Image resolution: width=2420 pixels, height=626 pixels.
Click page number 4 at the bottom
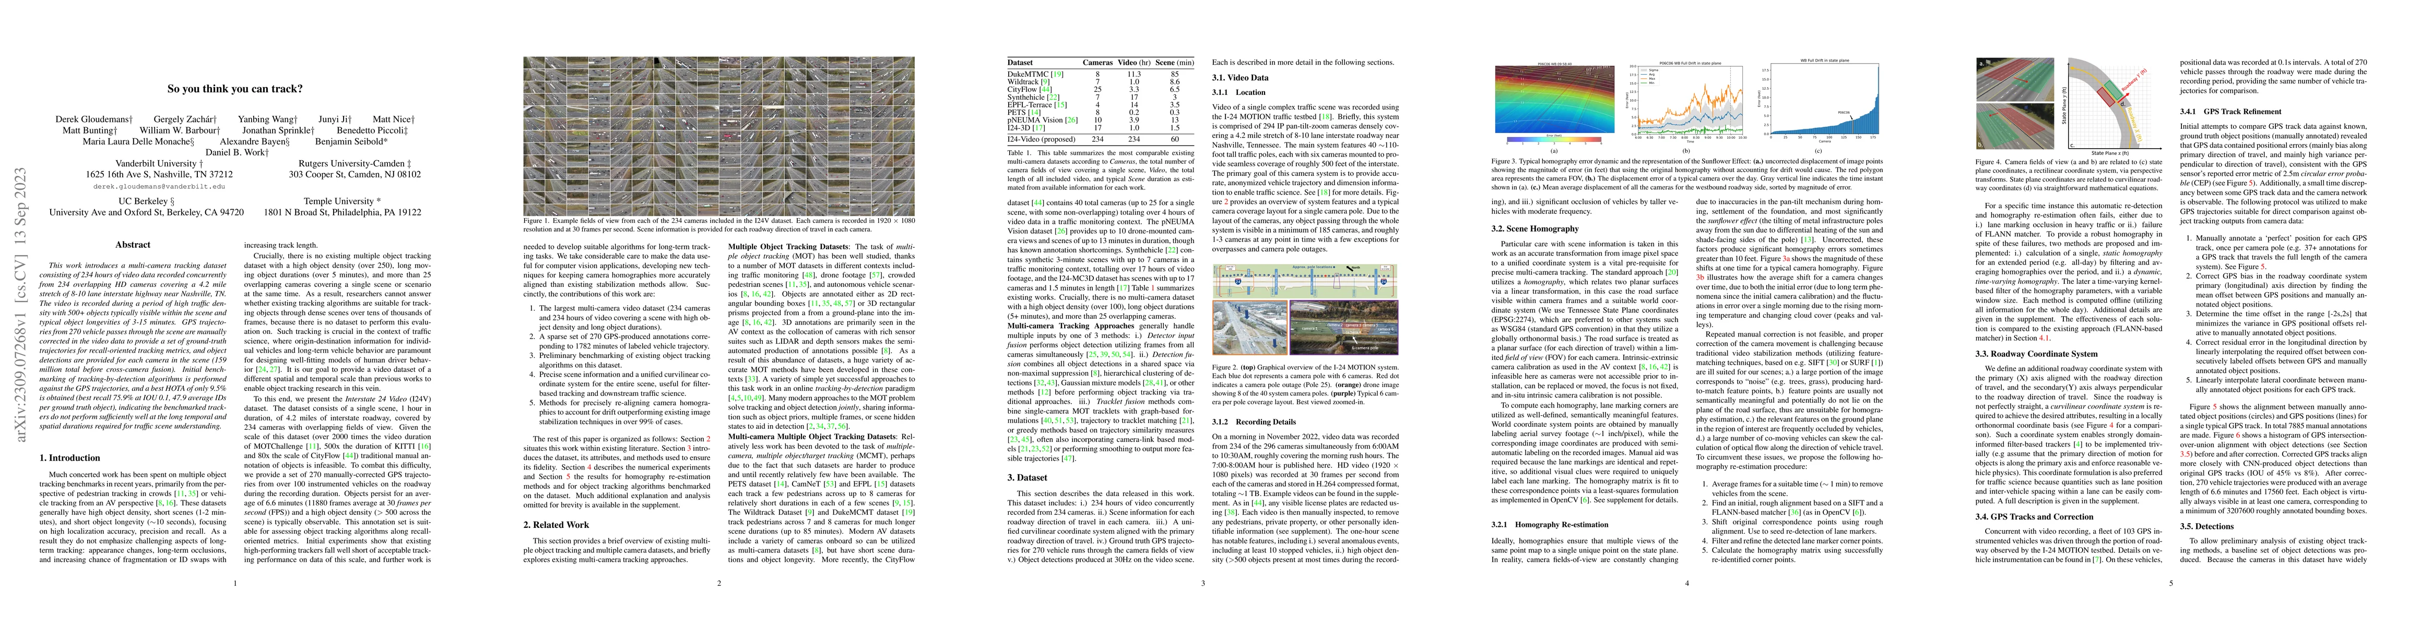pos(1686,583)
